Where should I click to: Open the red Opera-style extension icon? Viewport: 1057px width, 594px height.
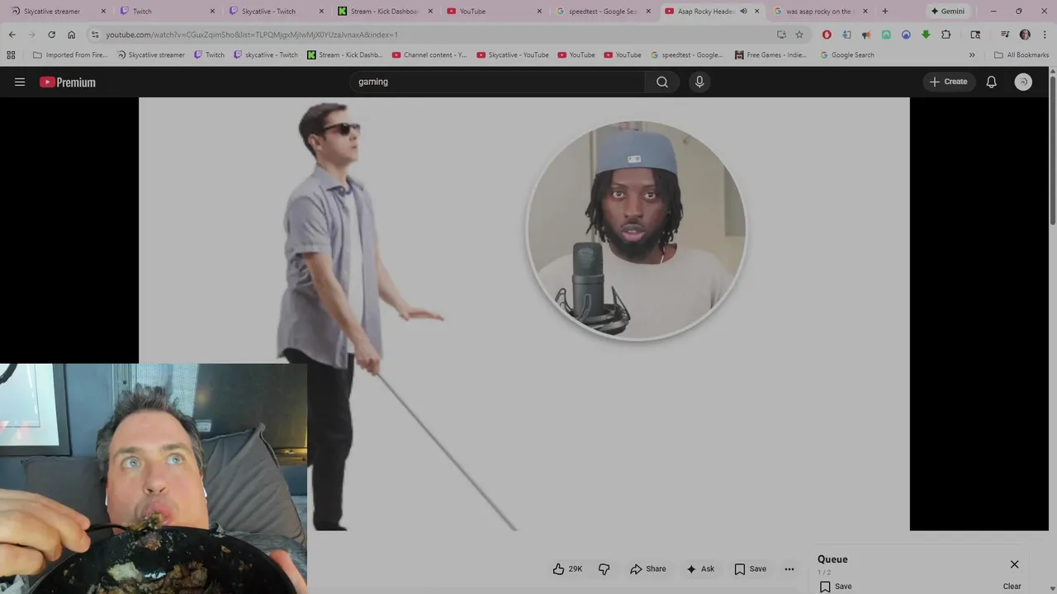[827, 35]
